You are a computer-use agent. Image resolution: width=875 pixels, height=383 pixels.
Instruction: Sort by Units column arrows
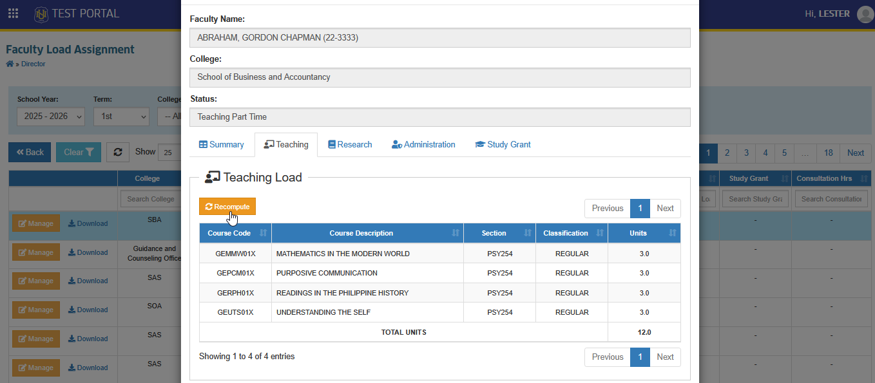tap(673, 233)
